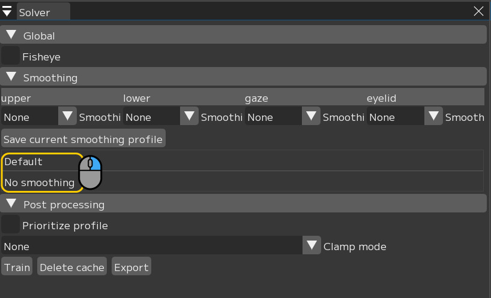This screenshot has height=298, width=491.
Task: Collapse the Post processing section
Action: coord(11,204)
